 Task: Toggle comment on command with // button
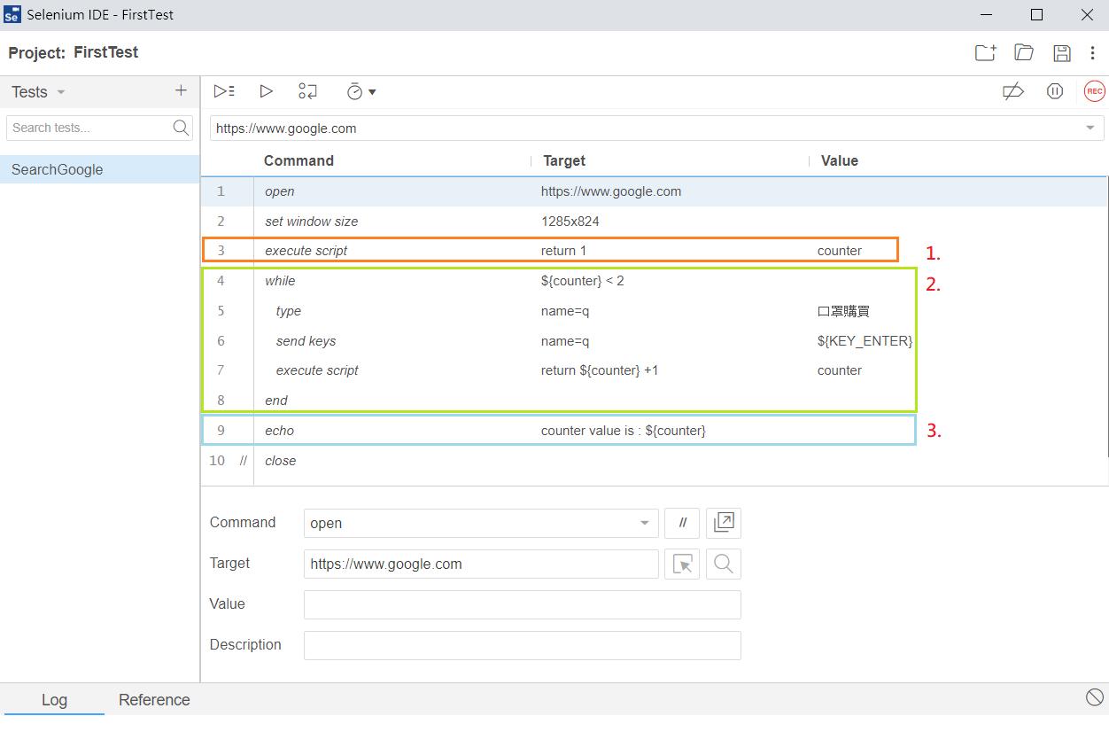click(x=682, y=523)
